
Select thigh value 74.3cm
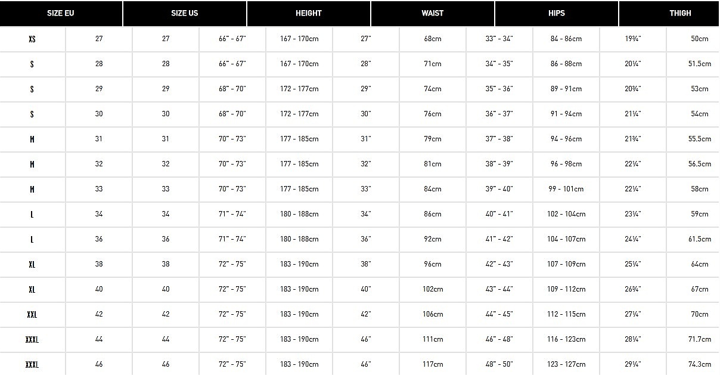point(700,364)
